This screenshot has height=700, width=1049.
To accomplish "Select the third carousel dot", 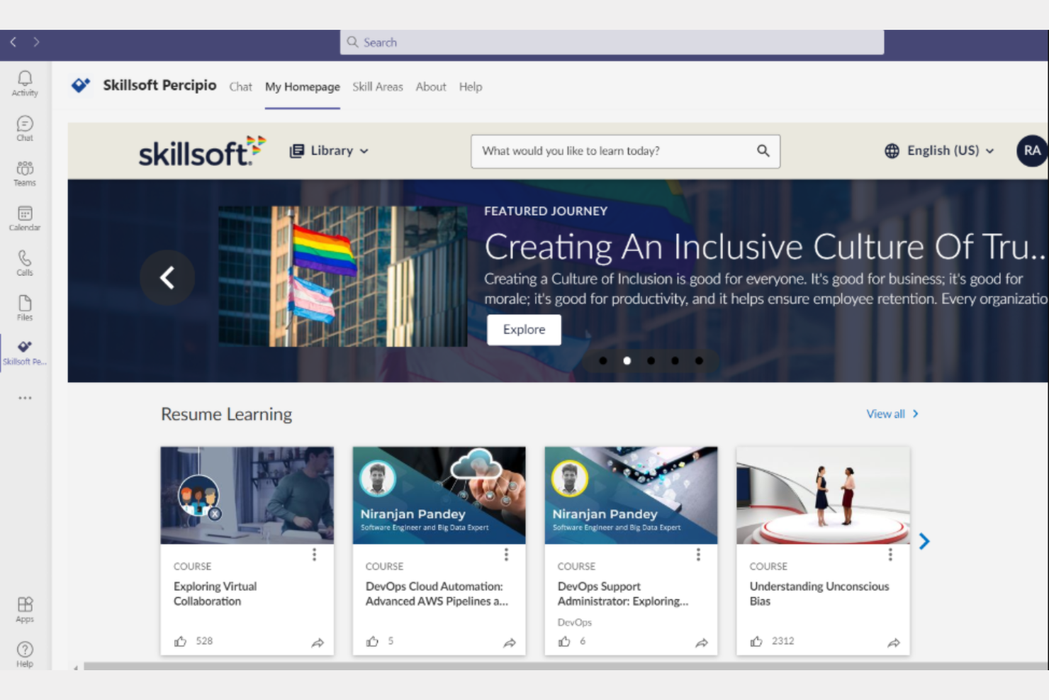I will (651, 360).
